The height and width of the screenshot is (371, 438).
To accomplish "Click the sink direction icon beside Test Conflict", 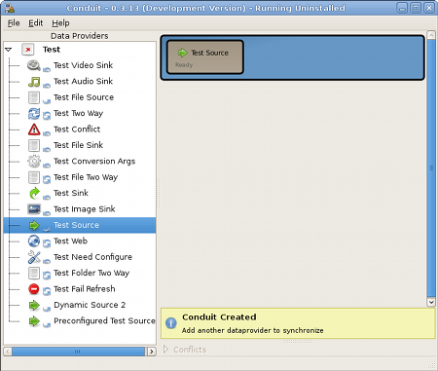I will tap(47, 133).
